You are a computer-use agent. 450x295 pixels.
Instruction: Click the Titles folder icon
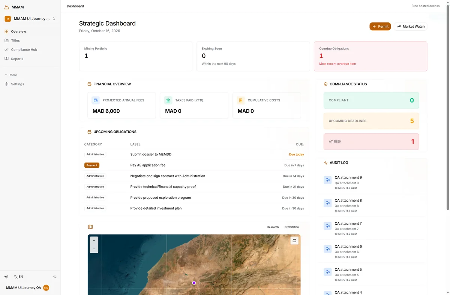(6, 40)
